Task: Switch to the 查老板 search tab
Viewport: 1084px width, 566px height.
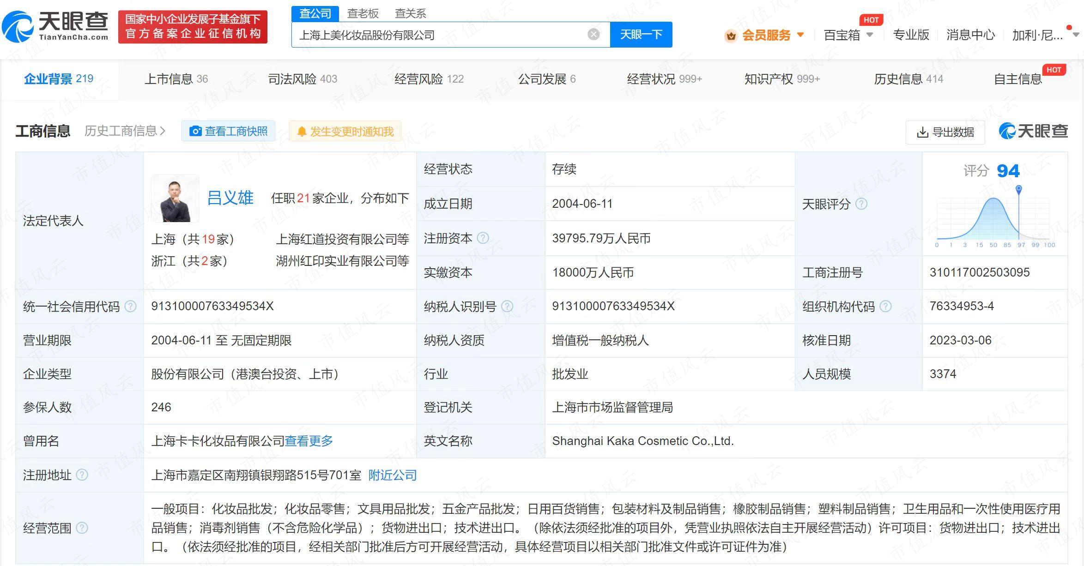Action: [363, 13]
